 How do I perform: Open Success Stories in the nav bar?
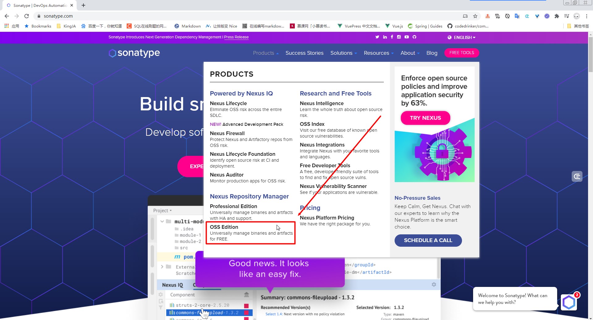[x=304, y=53]
